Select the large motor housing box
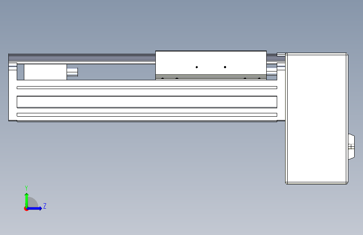The height and width of the screenshot is (235, 363). click(317, 118)
